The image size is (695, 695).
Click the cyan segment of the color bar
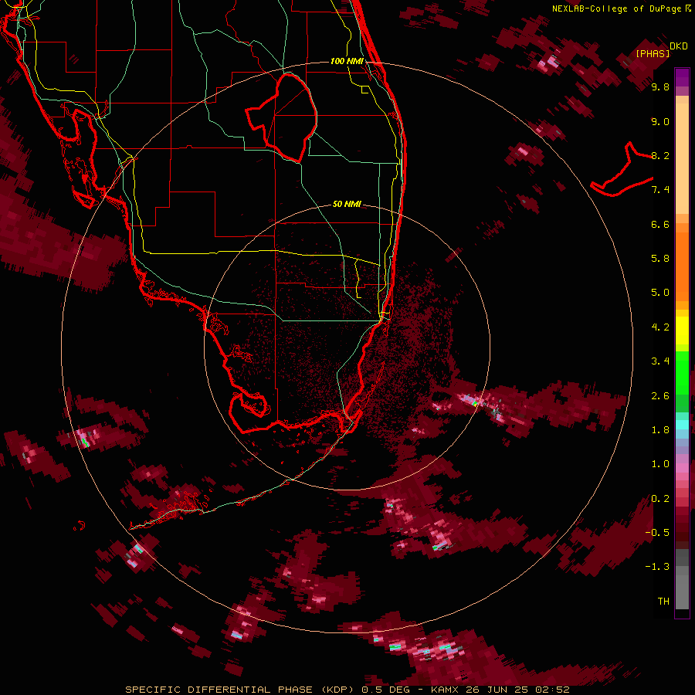(x=682, y=425)
